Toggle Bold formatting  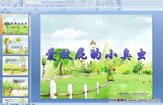click(27, 6)
